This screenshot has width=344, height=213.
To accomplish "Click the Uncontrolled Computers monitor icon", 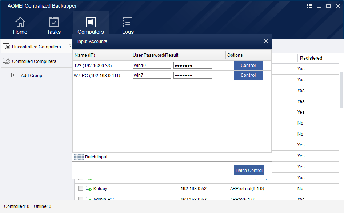I will (x=6, y=47).
